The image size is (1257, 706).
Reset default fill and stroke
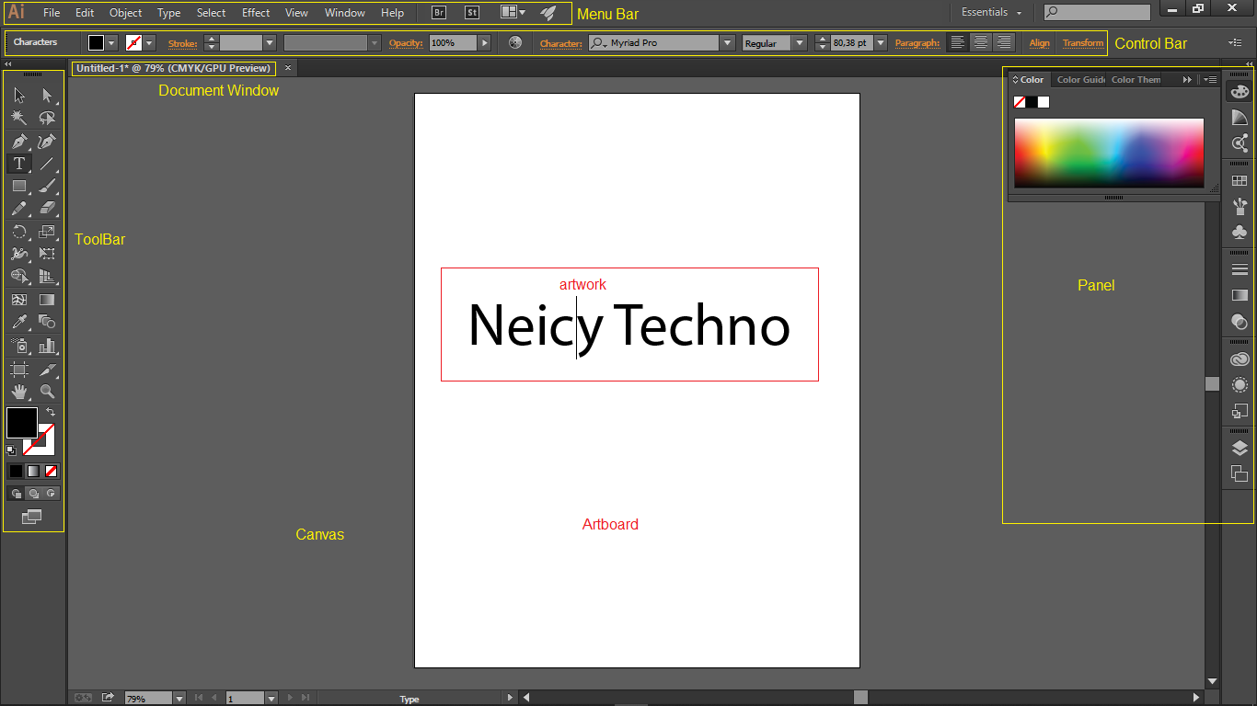point(11,450)
